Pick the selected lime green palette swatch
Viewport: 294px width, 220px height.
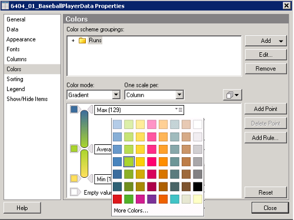pos(129,162)
